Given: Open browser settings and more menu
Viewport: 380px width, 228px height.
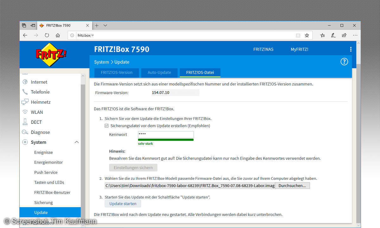Looking at the screenshot, I should 355,35.
